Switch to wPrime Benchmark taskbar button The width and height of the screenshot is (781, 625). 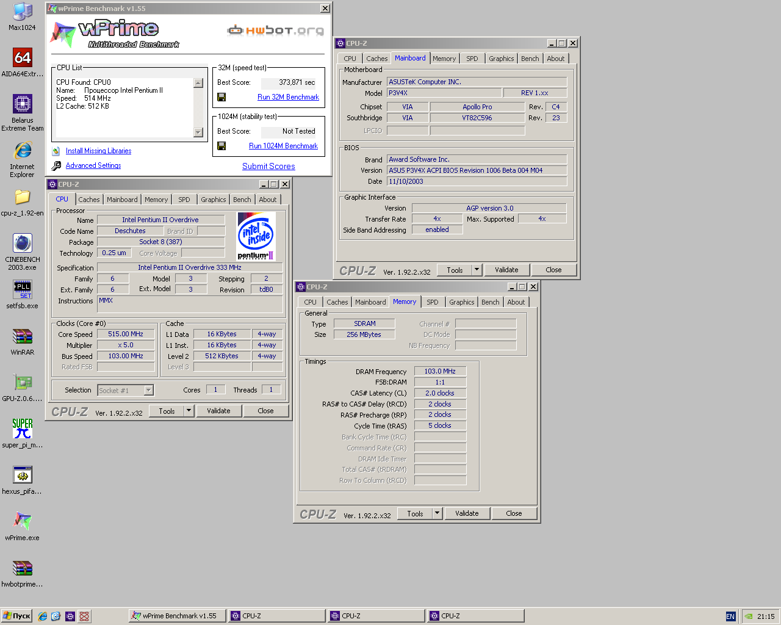(x=178, y=616)
